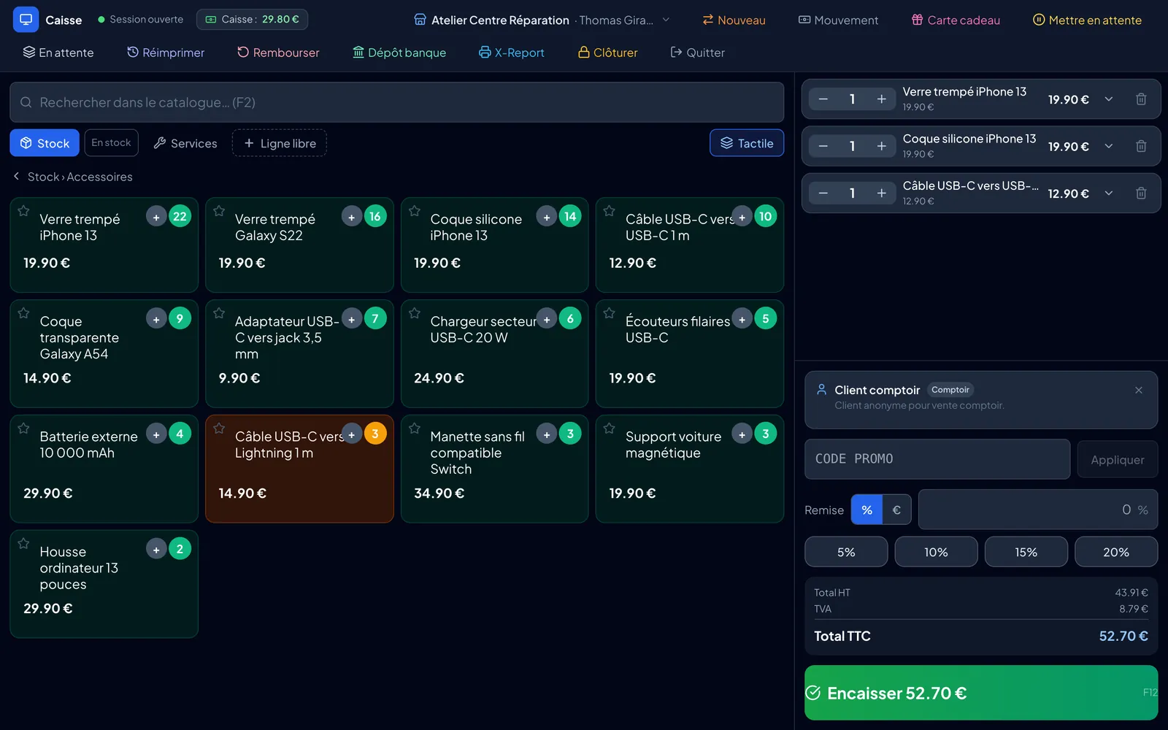Focus the CODE PROMO field
Image resolution: width=1168 pixels, height=730 pixels.
[x=937, y=459]
